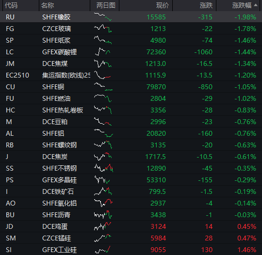
Task: Select the EC2510 集运指数 row
Action: coord(131,75)
